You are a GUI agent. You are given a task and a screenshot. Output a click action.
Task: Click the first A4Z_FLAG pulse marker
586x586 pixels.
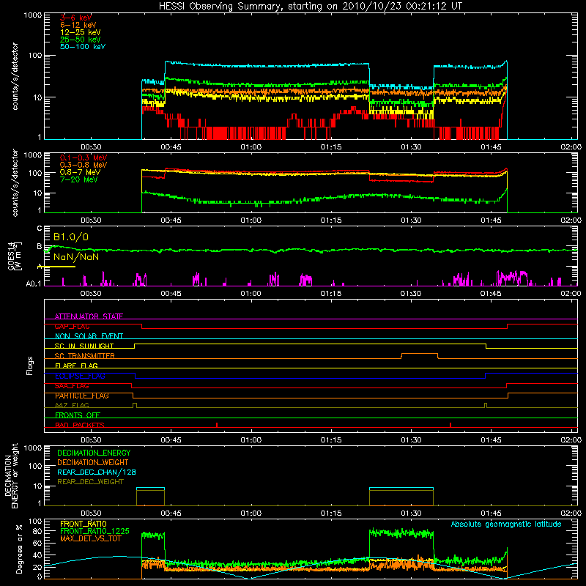coord(135,405)
